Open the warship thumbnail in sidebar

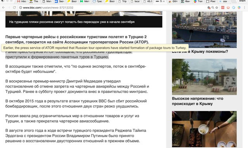click(x=204, y=30)
